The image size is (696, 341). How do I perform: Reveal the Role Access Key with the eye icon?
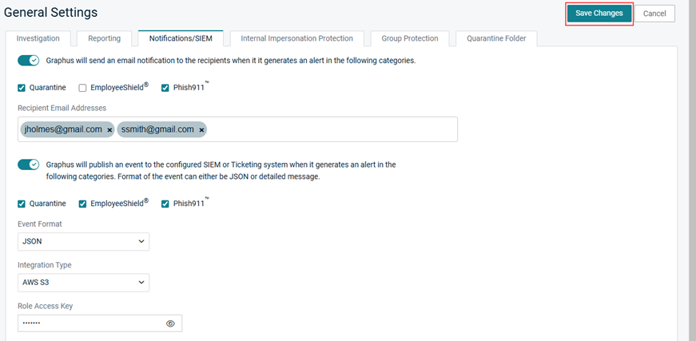click(x=170, y=323)
